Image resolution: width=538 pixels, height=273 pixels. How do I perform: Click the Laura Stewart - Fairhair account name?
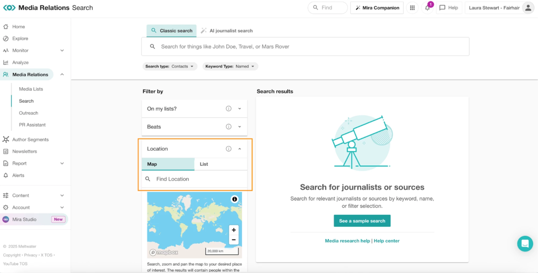494,8
